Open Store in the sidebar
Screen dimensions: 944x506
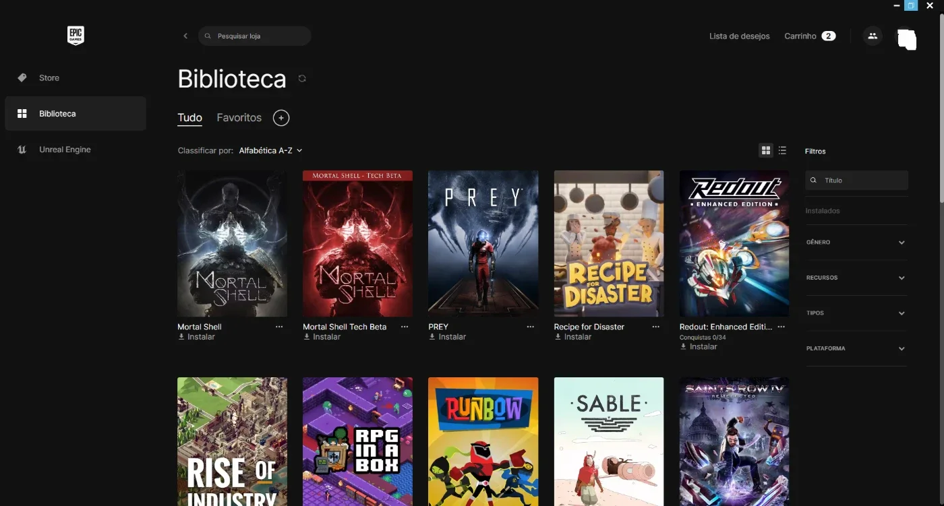76,78
